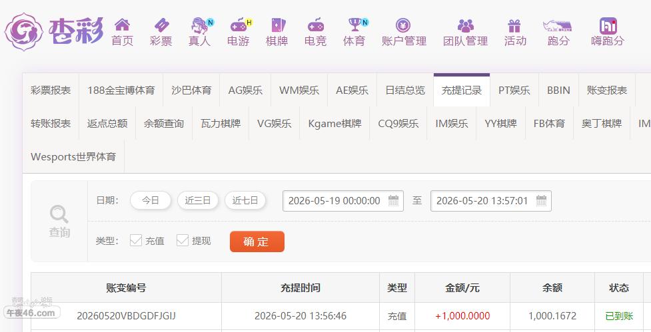
Task: Click the 近七日 date shortcut button
Action: pyautogui.click(x=245, y=201)
